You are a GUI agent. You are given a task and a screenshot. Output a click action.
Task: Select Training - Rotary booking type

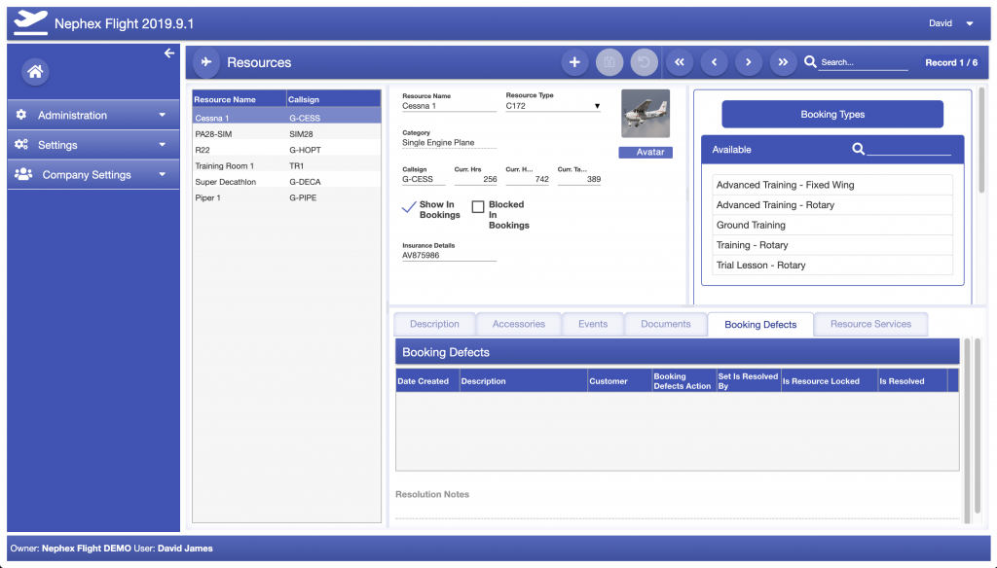point(832,245)
